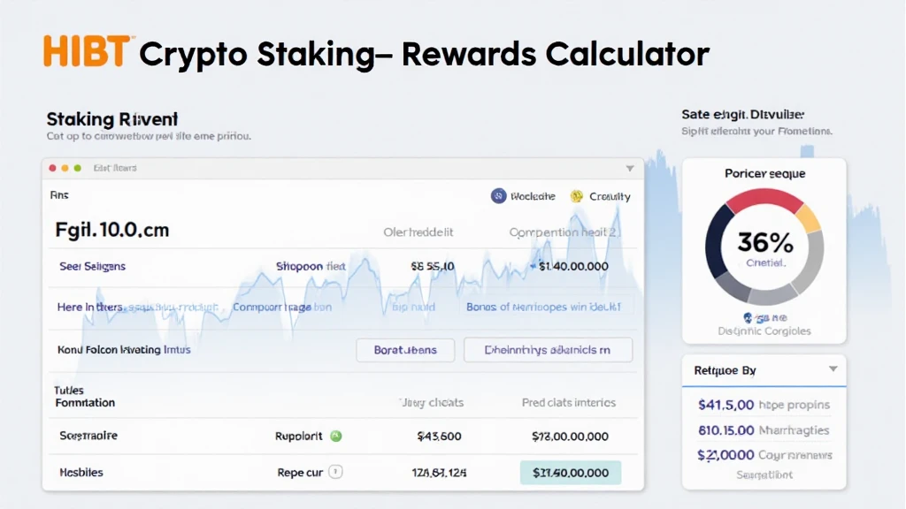Screen dimensions: 906x509
Task: Click the red window close dot
Action: point(52,168)
